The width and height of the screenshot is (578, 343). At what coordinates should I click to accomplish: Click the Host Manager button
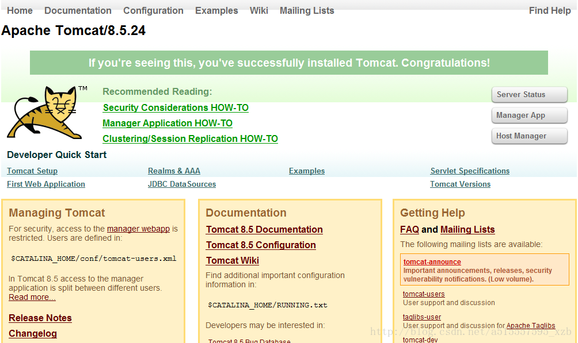[529, 136]
